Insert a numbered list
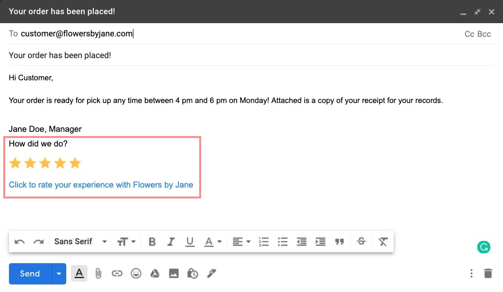 [x=264, y=242]
